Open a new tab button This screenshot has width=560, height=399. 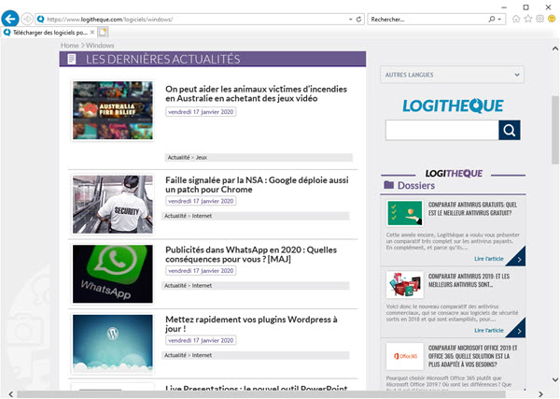pyautogui.click(x=103, y=32)
